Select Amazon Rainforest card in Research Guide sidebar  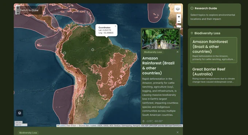point(214,50)
